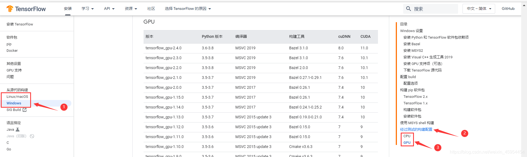527x157 pixels.
Task: Click the deprecated icon next to Java (旧版)
Action: coord(32,136)
